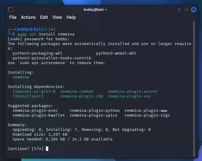This screenshot has width=202, height=161.
Task: Click package python3-packaging-whl
Action: (x=37, y=53)
